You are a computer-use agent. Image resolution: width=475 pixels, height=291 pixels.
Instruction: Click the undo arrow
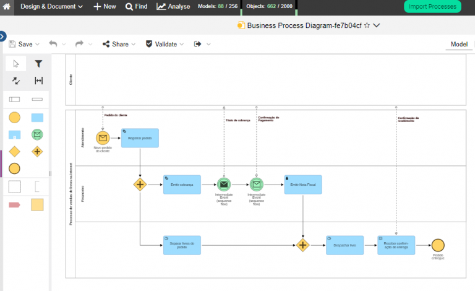point(53,44)
